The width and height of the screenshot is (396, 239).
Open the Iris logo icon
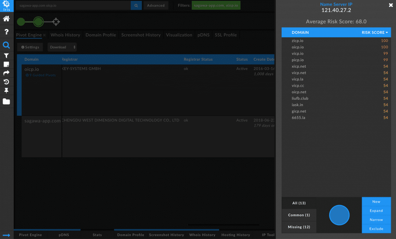tap(7, 6)
